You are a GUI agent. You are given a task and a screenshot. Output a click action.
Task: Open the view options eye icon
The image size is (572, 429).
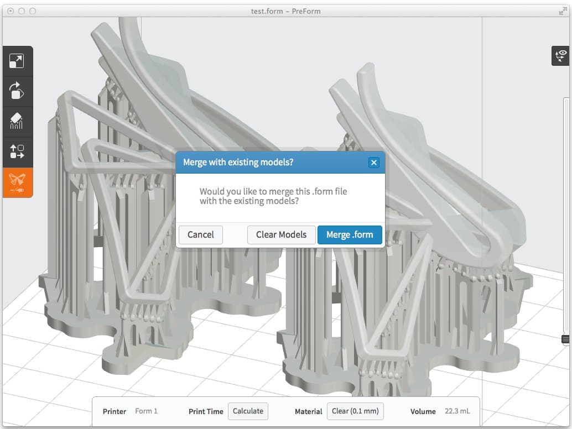(x=561, y=56)
